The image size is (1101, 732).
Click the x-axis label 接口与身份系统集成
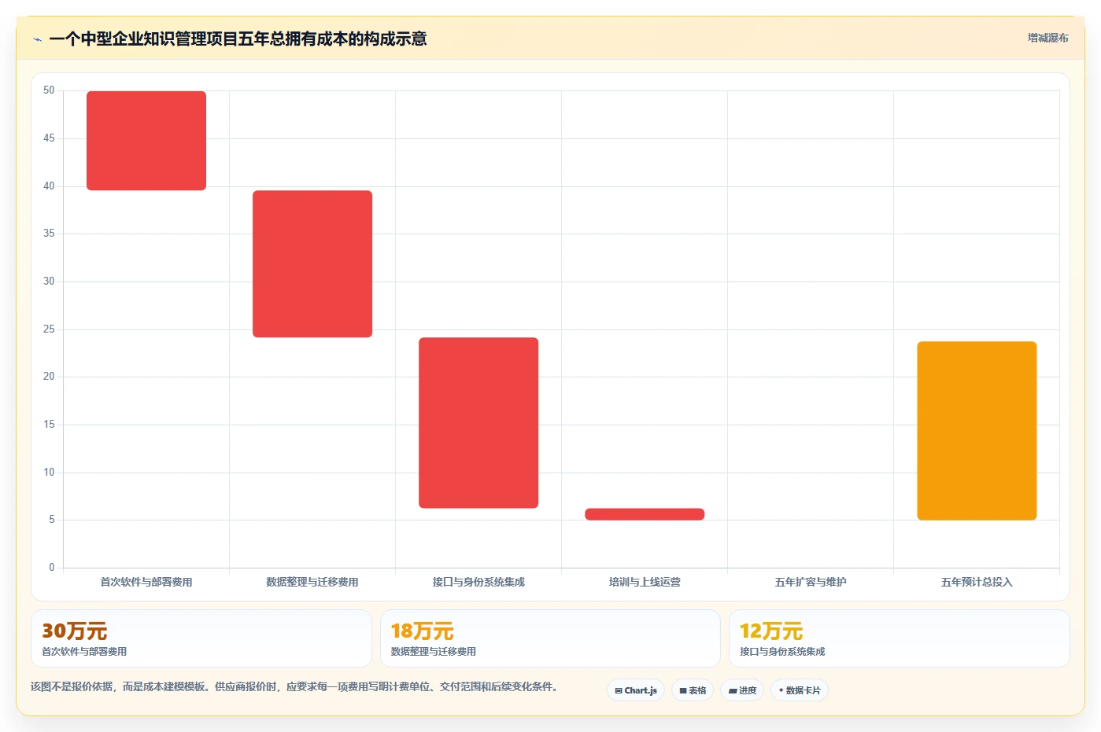[478, 583]
